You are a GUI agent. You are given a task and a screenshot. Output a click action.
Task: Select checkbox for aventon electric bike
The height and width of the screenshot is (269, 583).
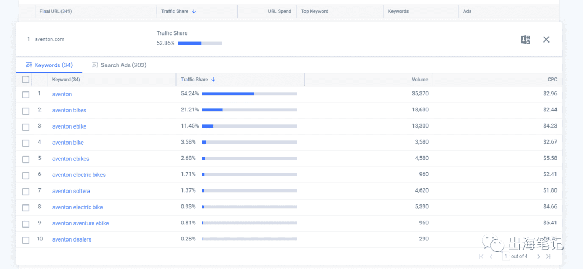point(26,208)
